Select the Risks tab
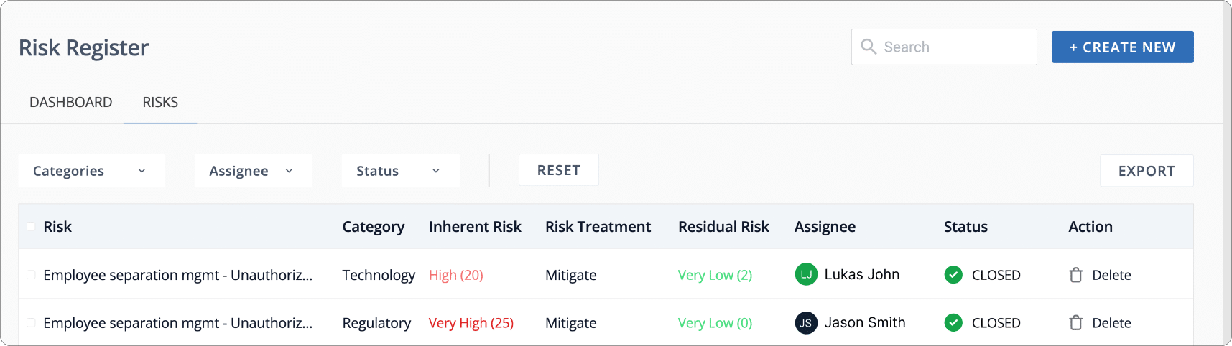 coord(160,102)
